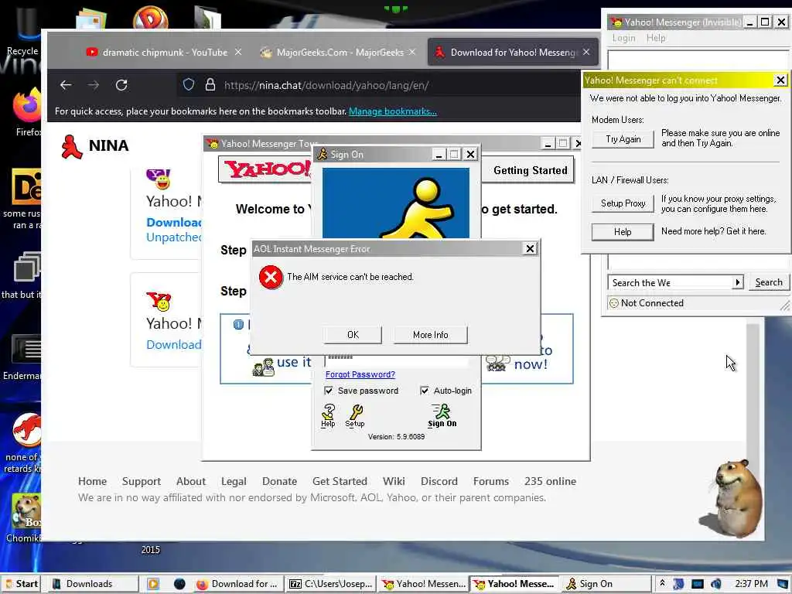Click the Yahoo Messenger icon on webpage card

coord(159,179)
